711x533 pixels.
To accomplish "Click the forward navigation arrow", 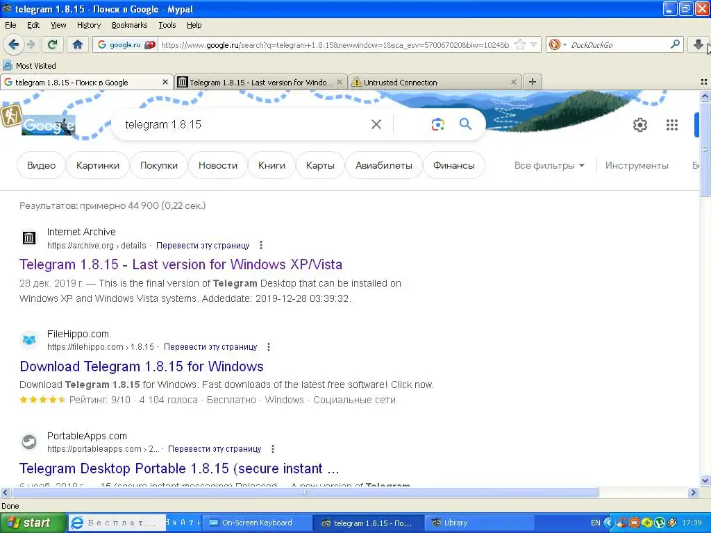I will point(31,44).
